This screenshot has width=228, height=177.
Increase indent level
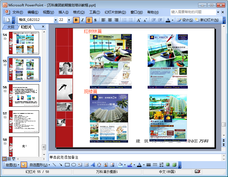pyautogui.click(x=160, y=20)
